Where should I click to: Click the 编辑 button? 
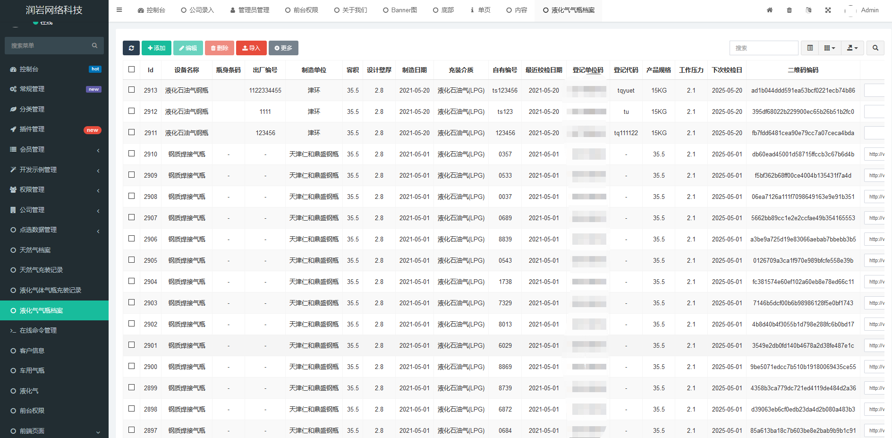click(x=188, y=48)
